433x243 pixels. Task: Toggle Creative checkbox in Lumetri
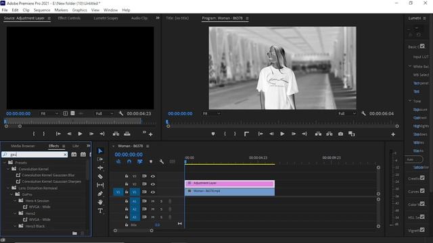click(422, 178)
